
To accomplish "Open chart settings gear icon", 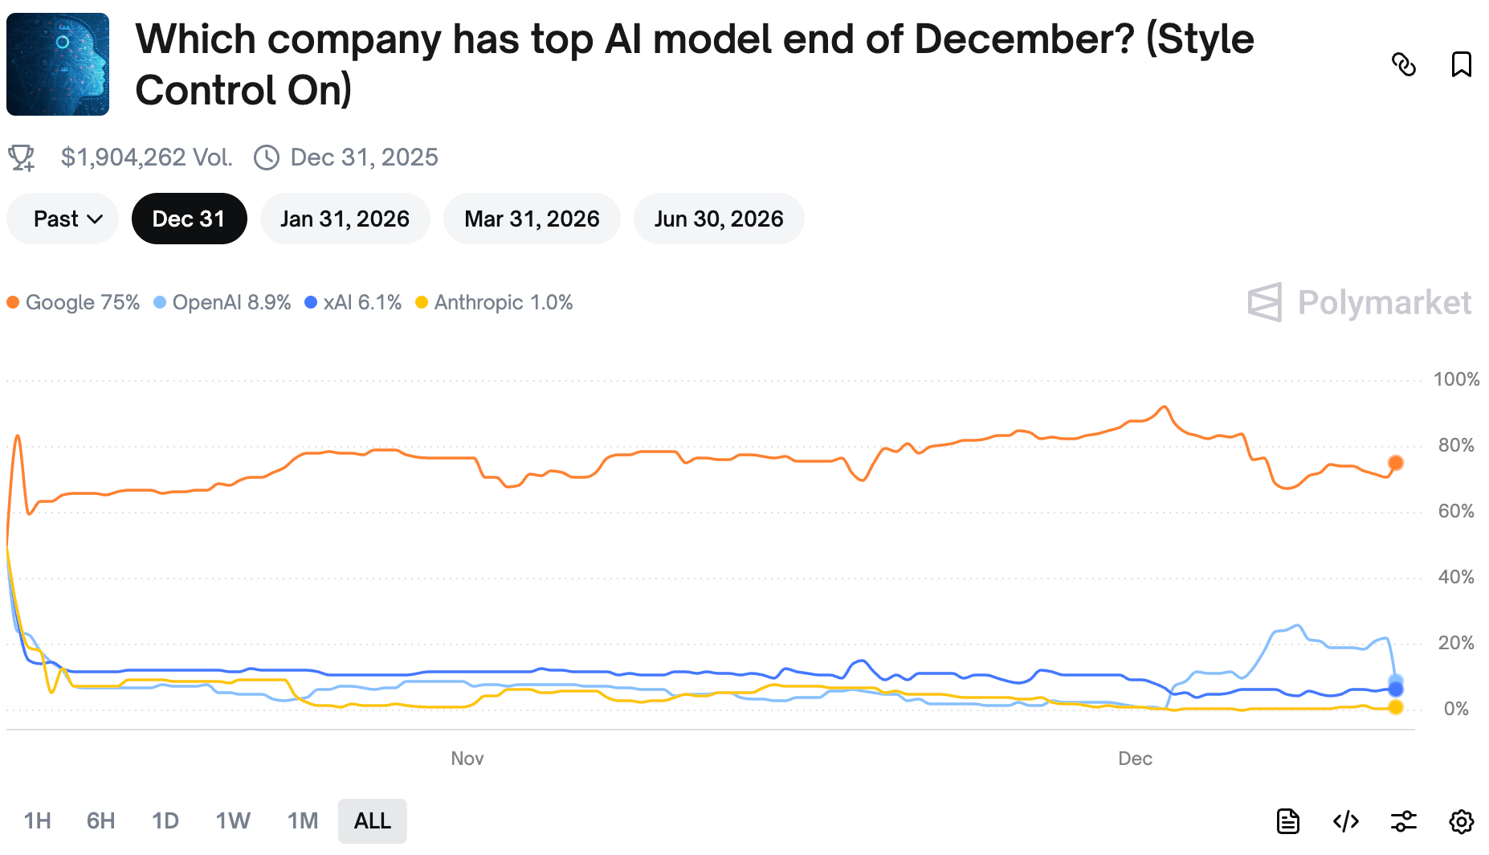I will click(x=1461, y=821).
